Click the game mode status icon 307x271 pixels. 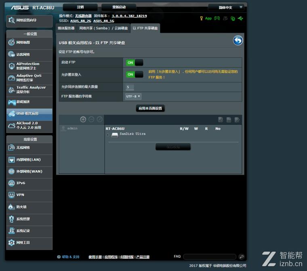(217, 19)
